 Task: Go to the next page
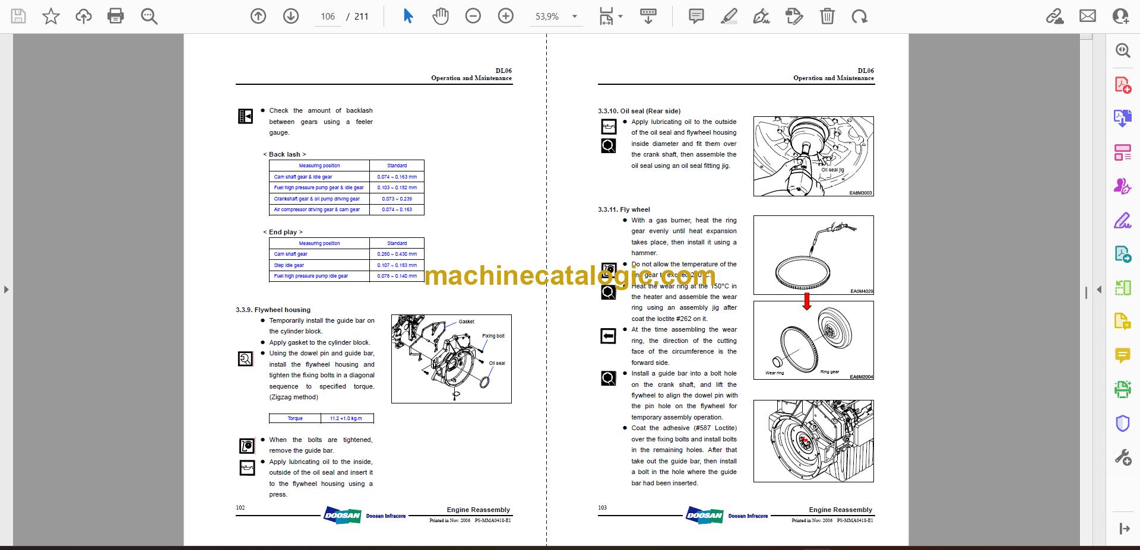[291, 16]
